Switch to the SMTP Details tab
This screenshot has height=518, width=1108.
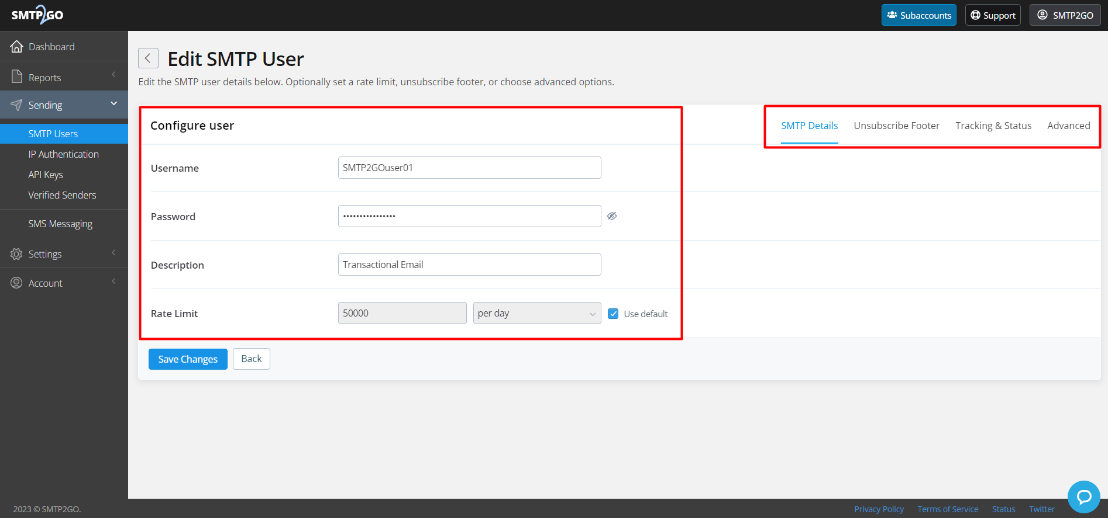(x=809, y=126)
